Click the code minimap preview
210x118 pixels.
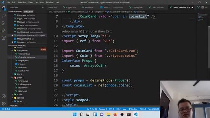pos(202,17)
